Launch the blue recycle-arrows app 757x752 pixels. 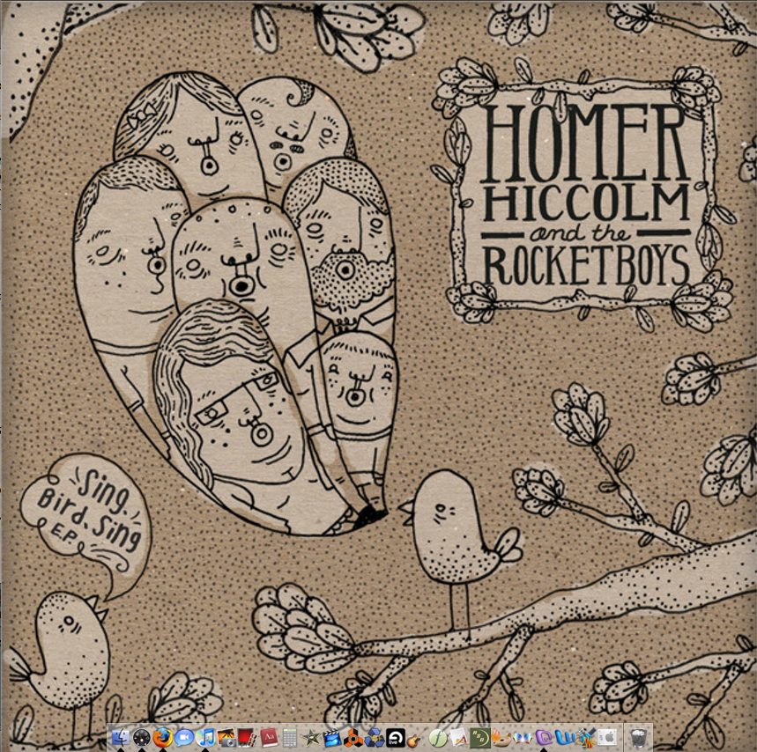[x=375, y=738]
